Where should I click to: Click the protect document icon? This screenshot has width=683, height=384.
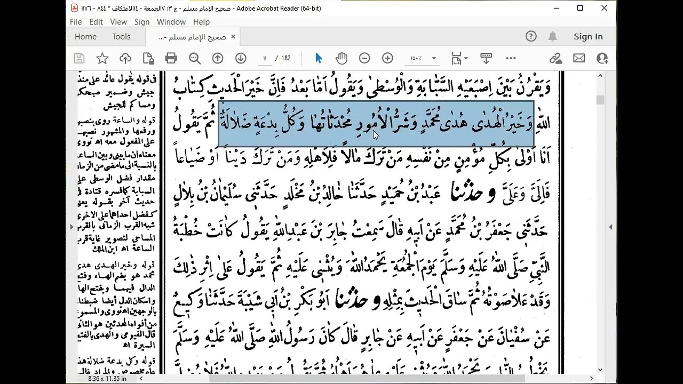(148, 58)
